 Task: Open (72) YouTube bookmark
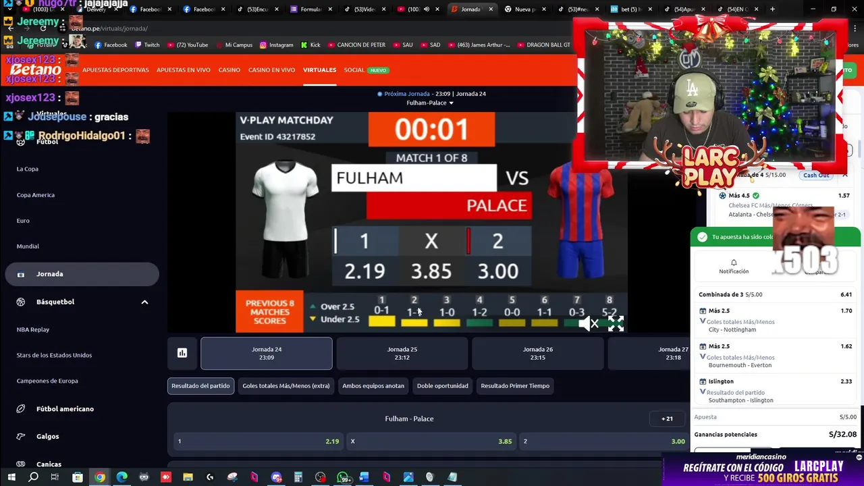pos(187,45)
